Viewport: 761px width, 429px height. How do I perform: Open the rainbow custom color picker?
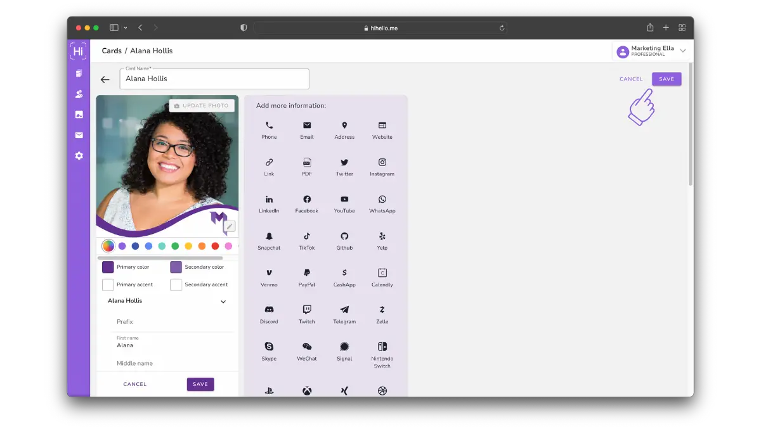108,246
